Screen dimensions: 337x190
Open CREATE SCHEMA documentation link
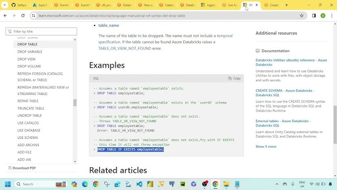pos(285,93)
